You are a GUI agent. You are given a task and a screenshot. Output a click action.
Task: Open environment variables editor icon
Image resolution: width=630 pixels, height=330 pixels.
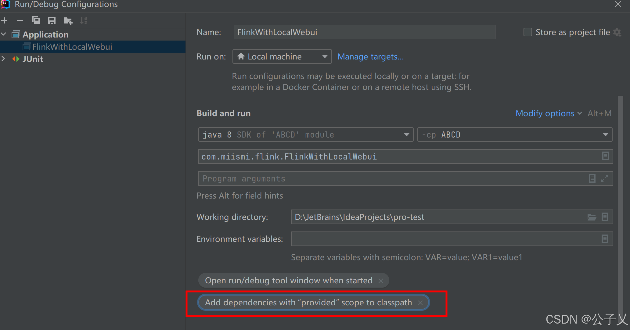pos(605,239)
